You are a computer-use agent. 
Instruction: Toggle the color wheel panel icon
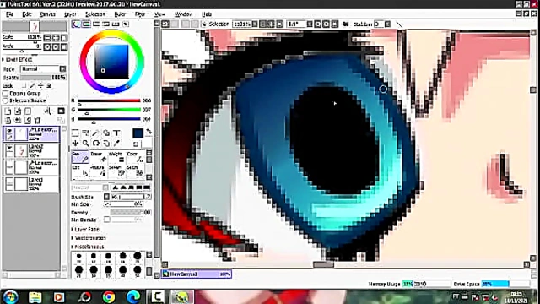pos(76,24)
